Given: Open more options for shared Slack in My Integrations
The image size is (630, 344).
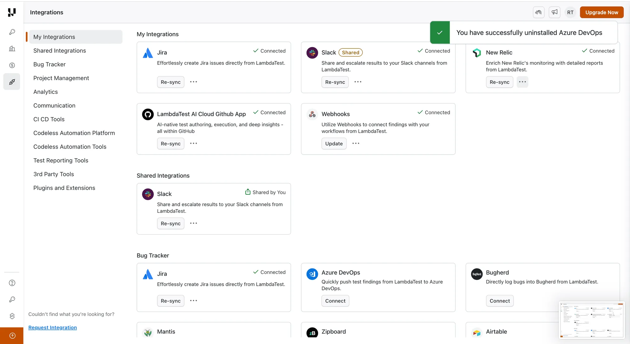Looking at the screenshot, I should pyautogui.click(x=358, y=82).
